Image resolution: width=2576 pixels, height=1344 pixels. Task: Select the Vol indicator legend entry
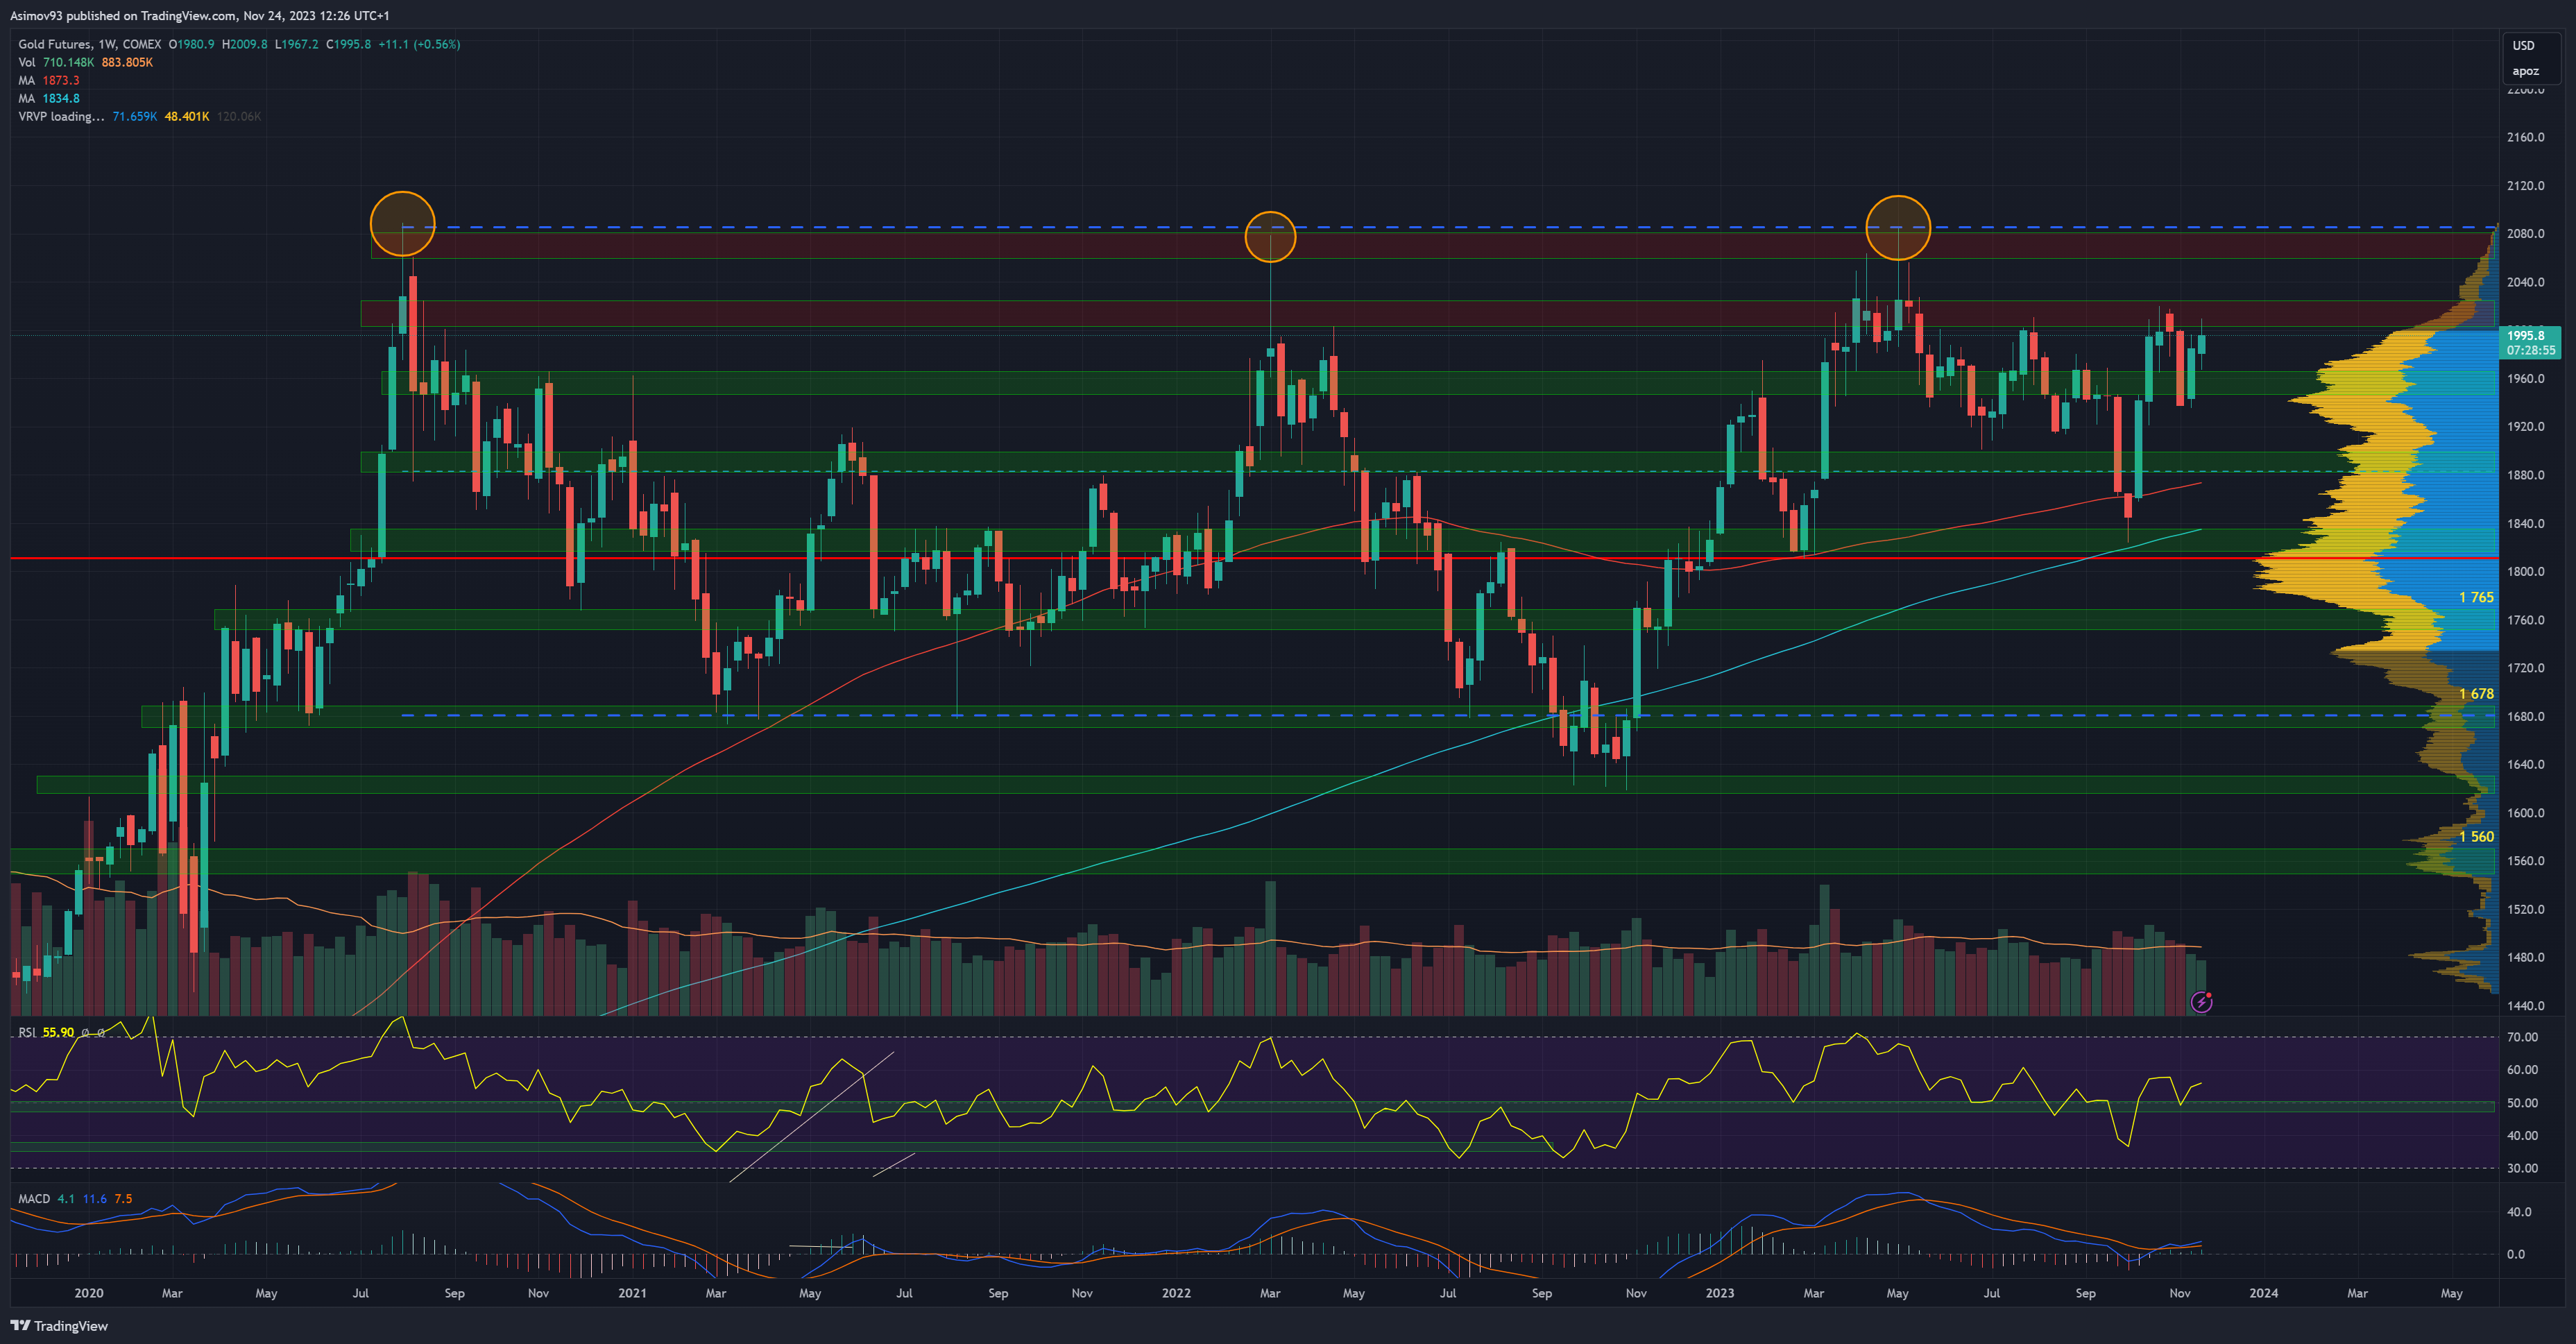tap(27, 62)
